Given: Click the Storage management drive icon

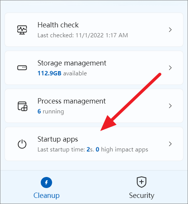Looking at the screenshot, I should (22, 68).
